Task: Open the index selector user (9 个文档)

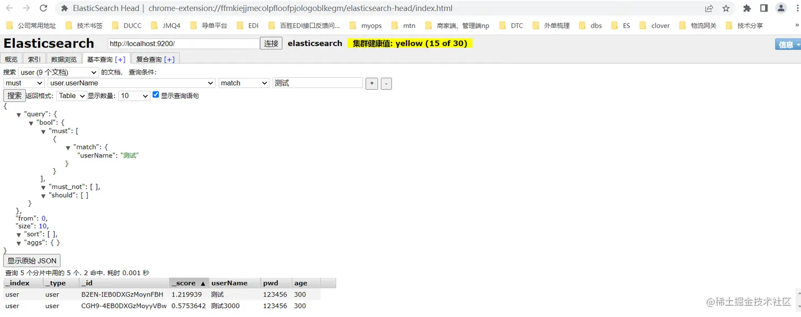Action: (x=59, y=72)
